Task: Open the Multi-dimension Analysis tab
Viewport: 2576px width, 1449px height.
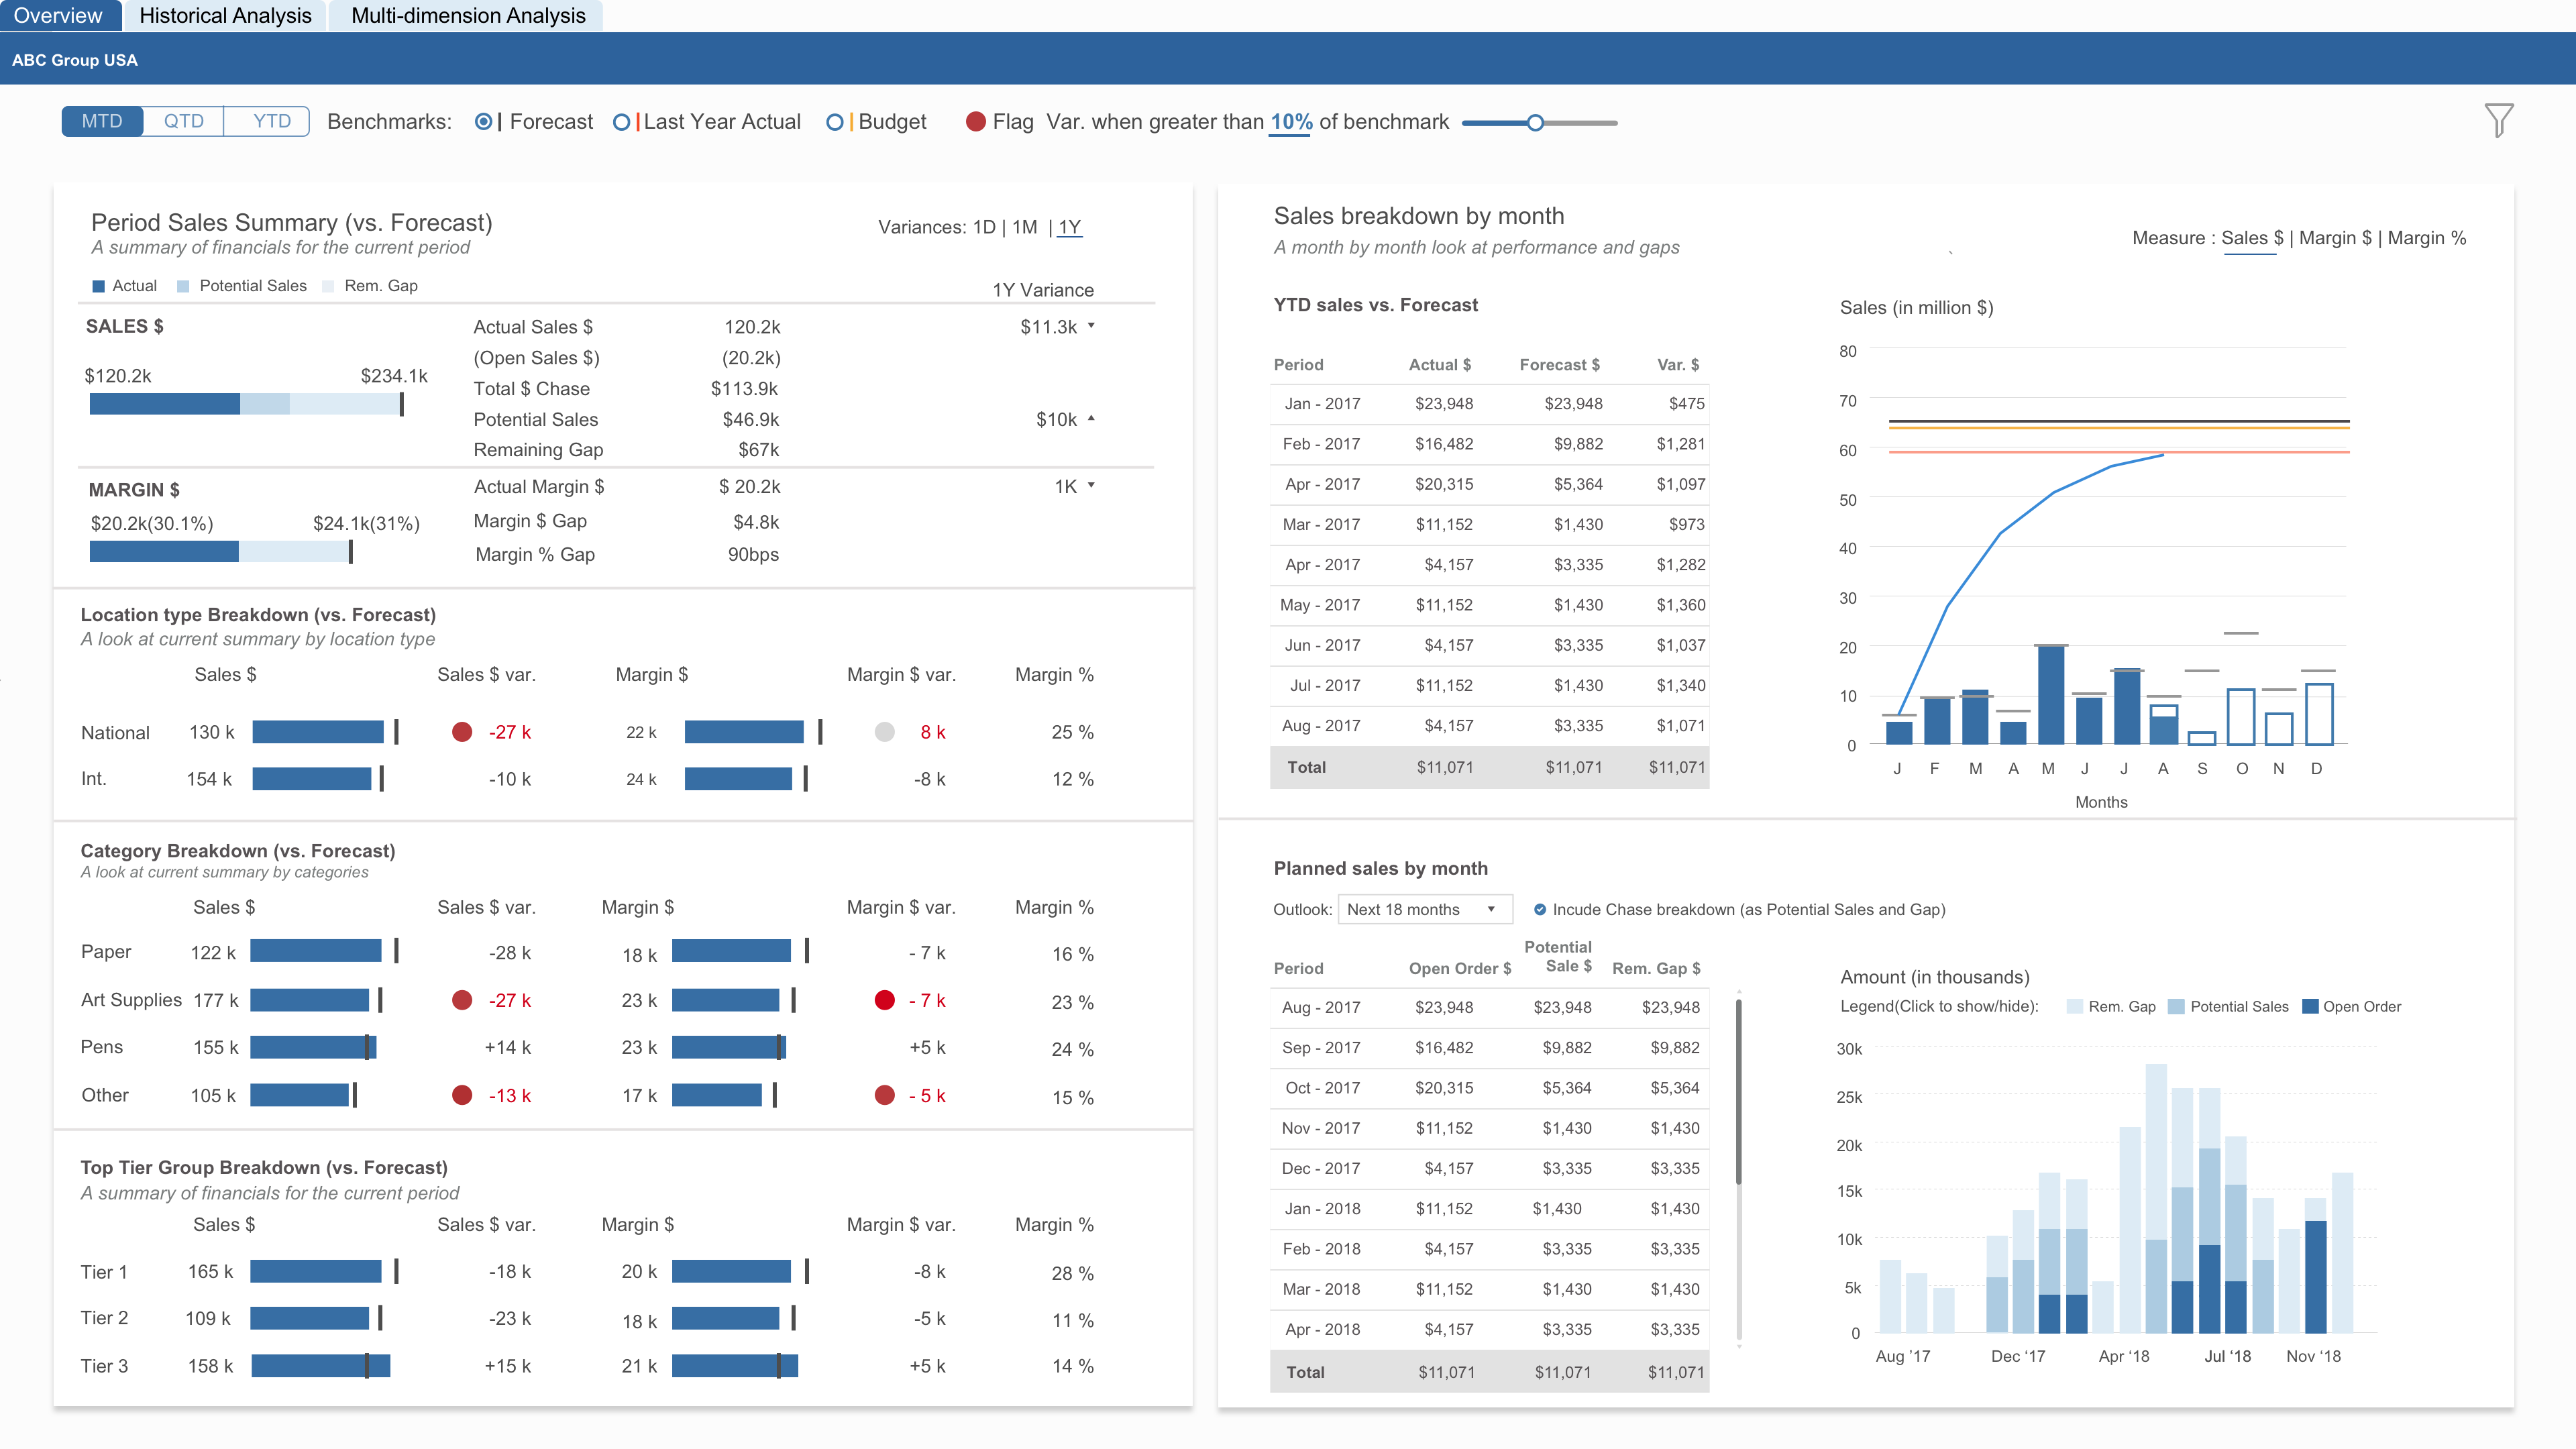Action: click(x=467, y=15)
